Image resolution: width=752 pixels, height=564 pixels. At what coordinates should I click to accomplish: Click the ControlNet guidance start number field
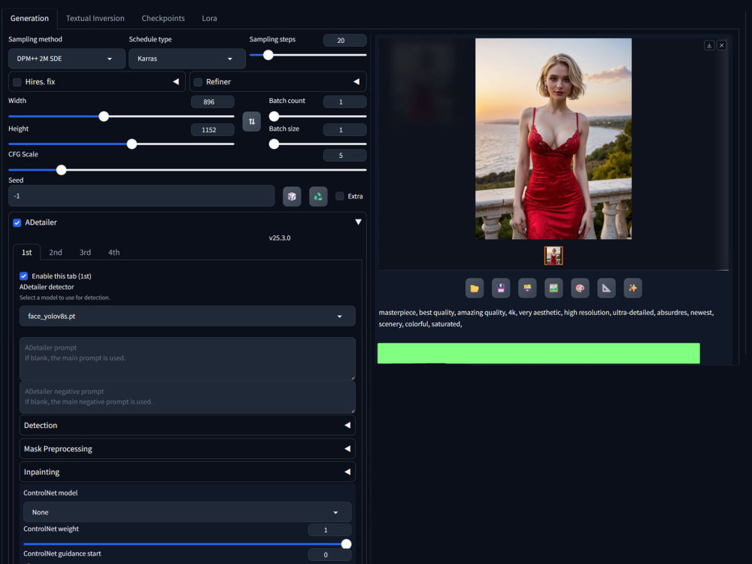tap(329, 554)
